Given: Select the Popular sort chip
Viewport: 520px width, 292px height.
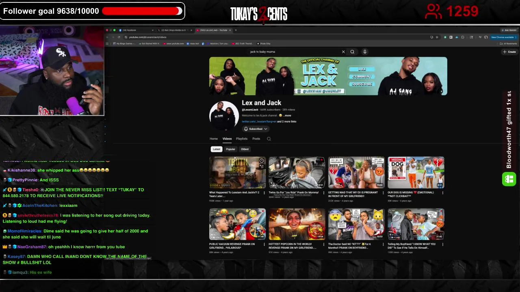Looking at the screenshot, I should pos(230,149).
